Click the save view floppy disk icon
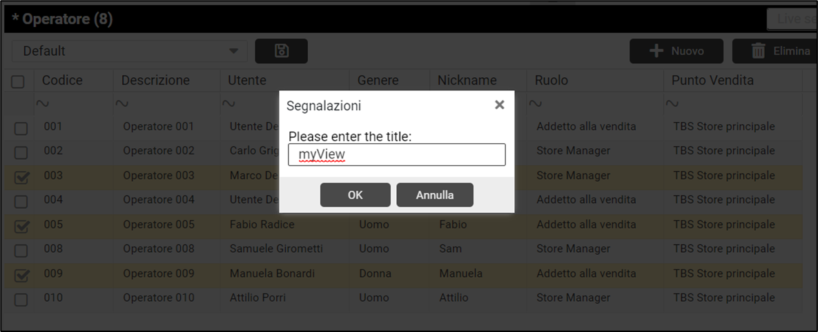The width and height of the screenshot is (818, 332). click(281, 51)
